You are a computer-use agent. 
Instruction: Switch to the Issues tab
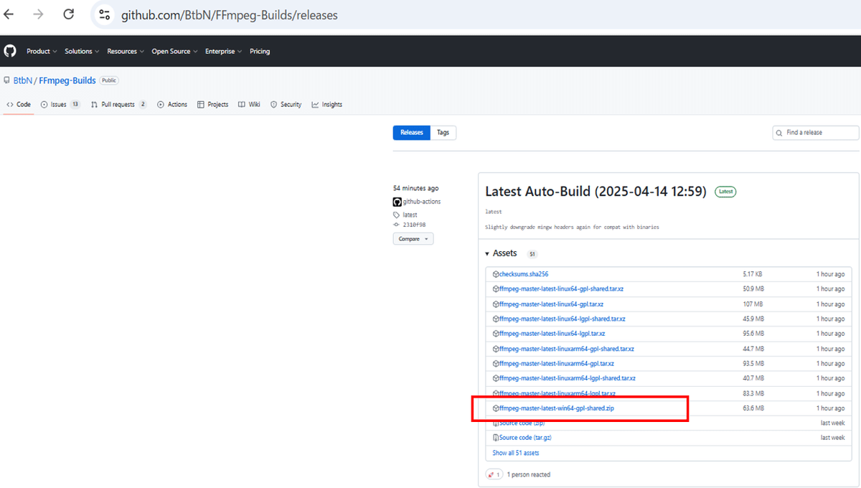point(60,105)
